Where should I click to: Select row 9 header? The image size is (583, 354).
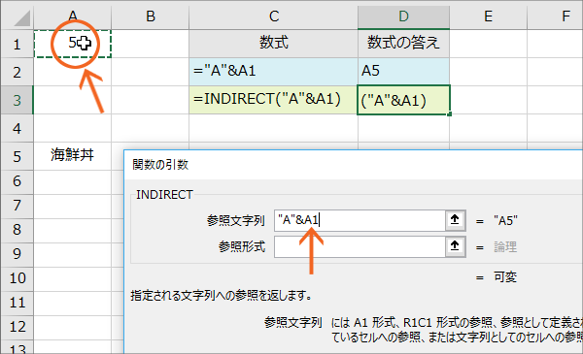pyautogui.click(x=17, y=254)
